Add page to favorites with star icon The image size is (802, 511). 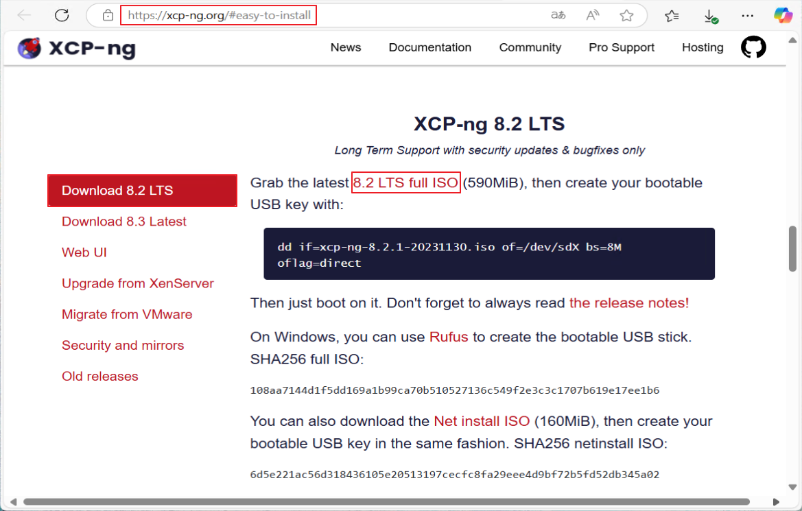tap(626, 15)
